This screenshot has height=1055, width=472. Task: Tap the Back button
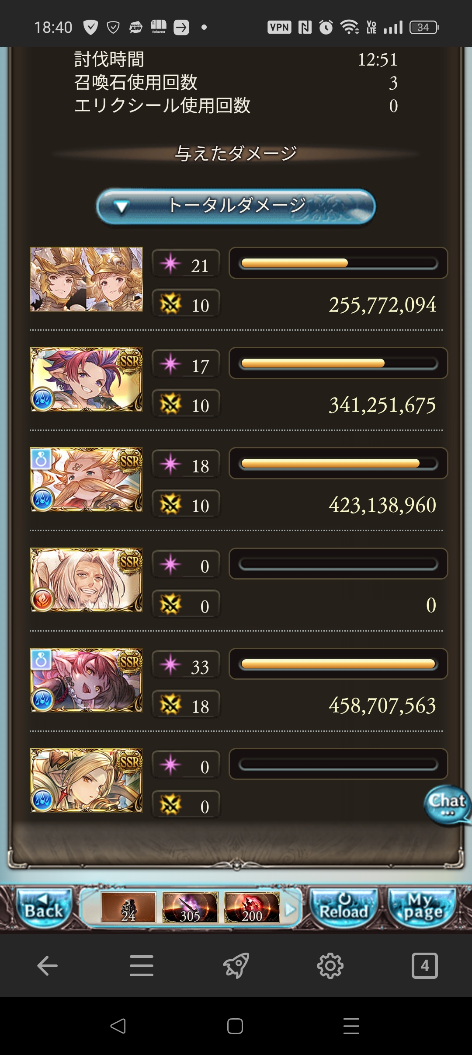44,908
